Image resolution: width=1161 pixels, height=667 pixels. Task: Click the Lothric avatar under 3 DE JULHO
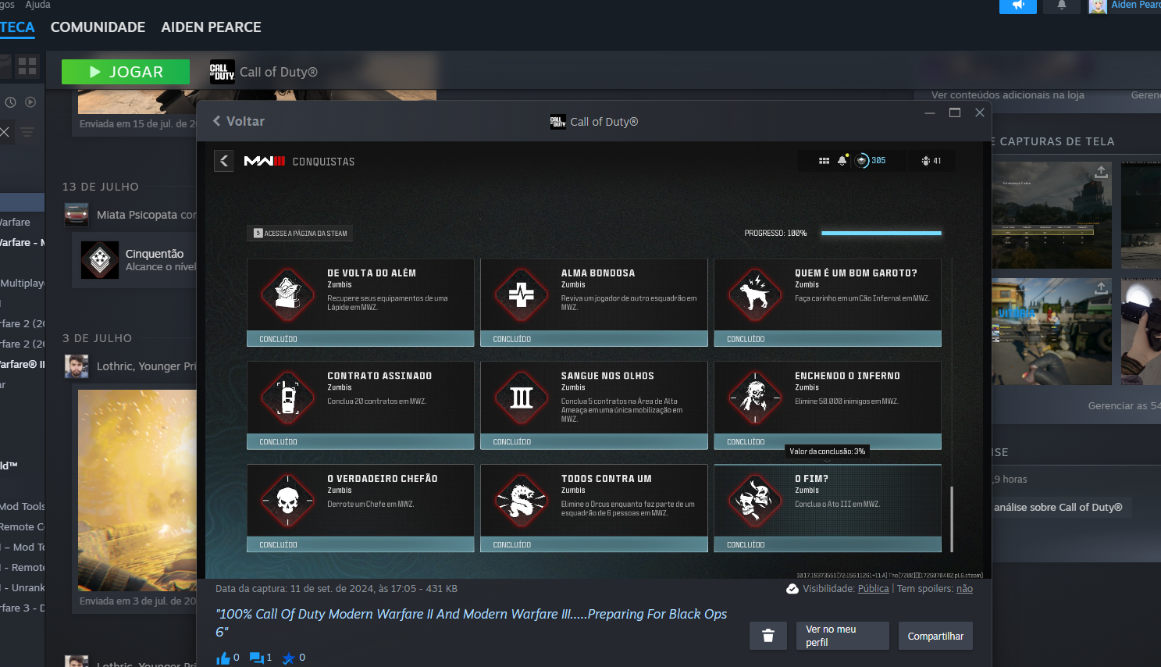click(77, 366)
